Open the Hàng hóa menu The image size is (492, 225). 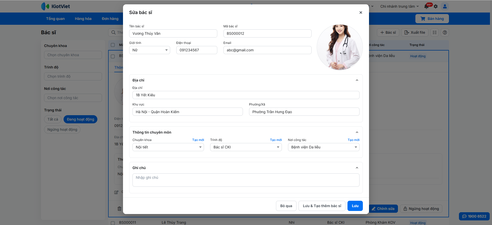83,19
